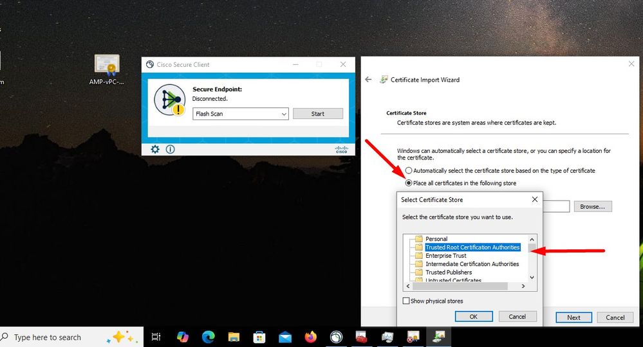Click the store list vertical scrollbar thumb
Viewport: 643px width, 347px height.
point(532,247)
